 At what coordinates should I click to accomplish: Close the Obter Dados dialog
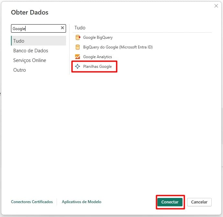point(216,6)
